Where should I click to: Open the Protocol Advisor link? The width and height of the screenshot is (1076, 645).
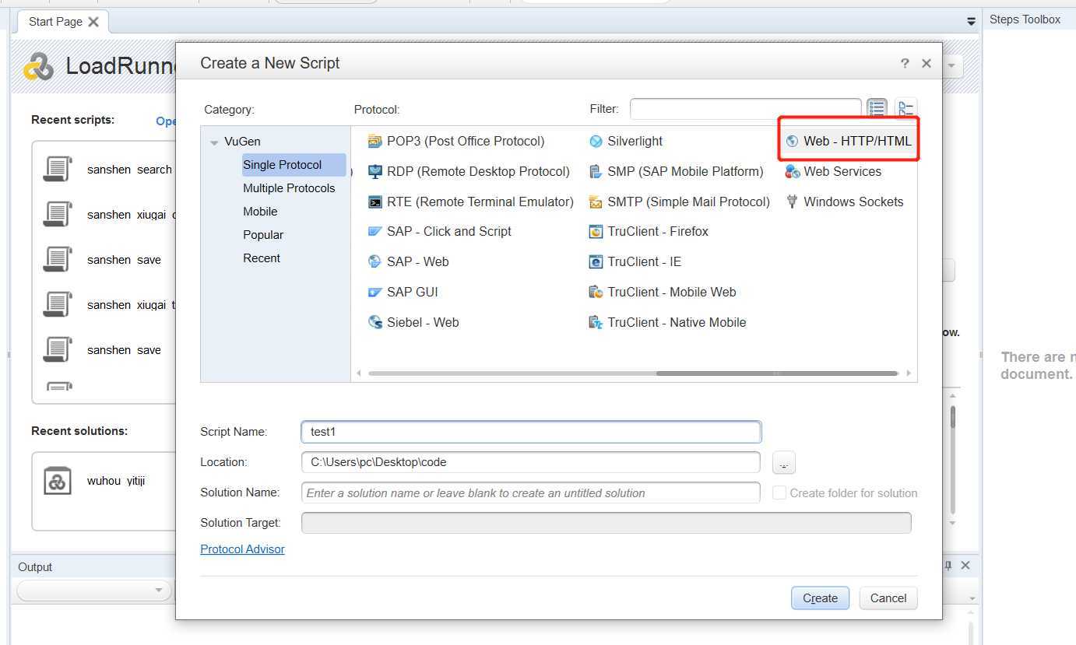[x=242, y=549]
